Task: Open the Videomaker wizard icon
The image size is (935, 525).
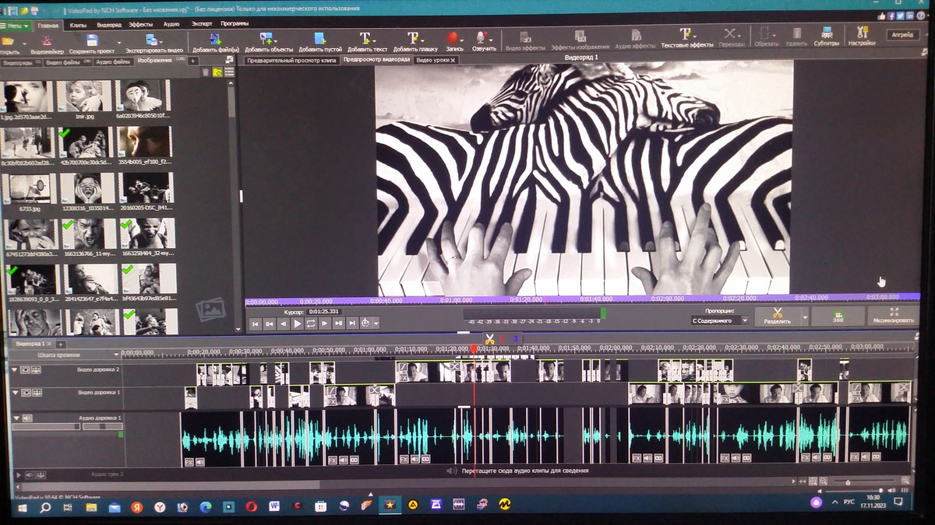Action: coord(47,39)
